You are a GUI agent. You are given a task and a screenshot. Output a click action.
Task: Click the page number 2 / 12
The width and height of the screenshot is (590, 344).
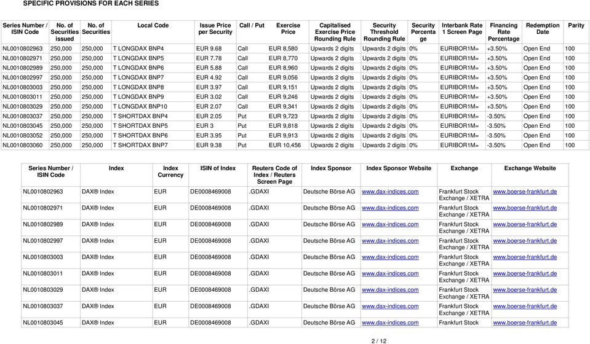(379, 341)
